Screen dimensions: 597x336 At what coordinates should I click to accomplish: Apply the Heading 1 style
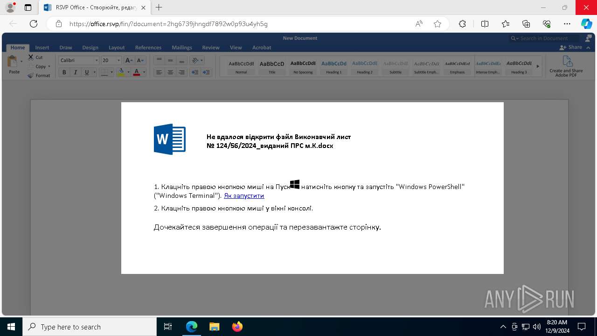334,66
